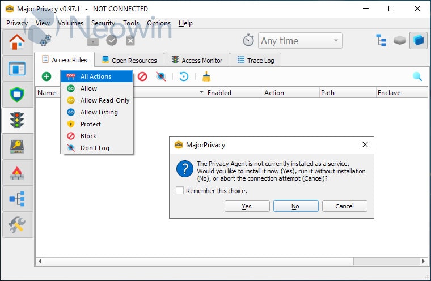Click the blue refresh arrow icon
Image resolution: width=431 pixels, height=281 pixels.
184,76
